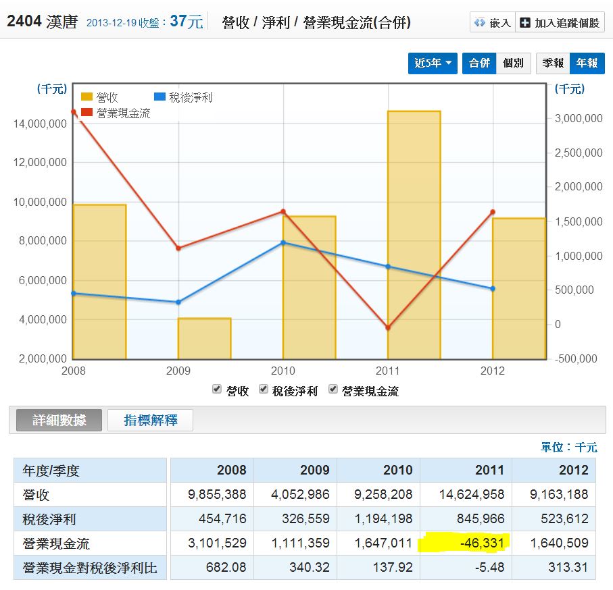The image size is (613, 590).
Task: Switch to 個別 individual statements
Action: click(x=514, y=63)
